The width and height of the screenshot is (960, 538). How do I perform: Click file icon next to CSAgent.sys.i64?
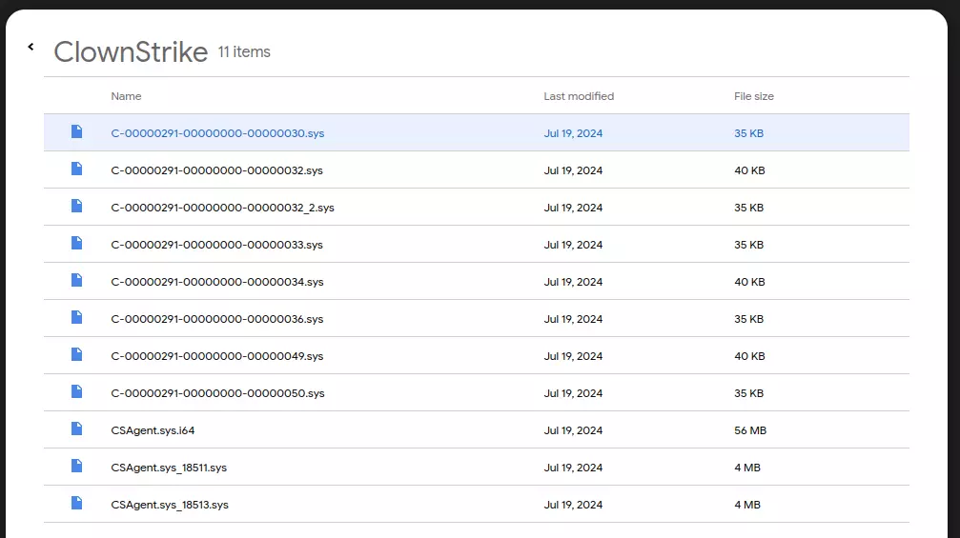77,429
